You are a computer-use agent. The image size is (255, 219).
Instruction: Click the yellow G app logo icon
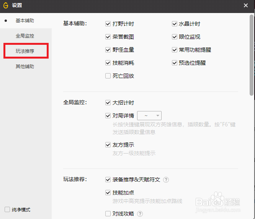click(6, 5)
